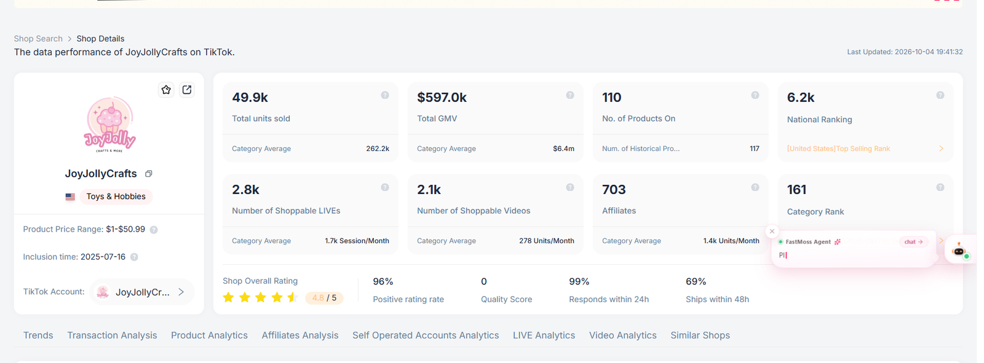Click the $6.4m category average value
The height and width of the screenshot is (363, 984).
pyautogui.click(x=563, y=149)
